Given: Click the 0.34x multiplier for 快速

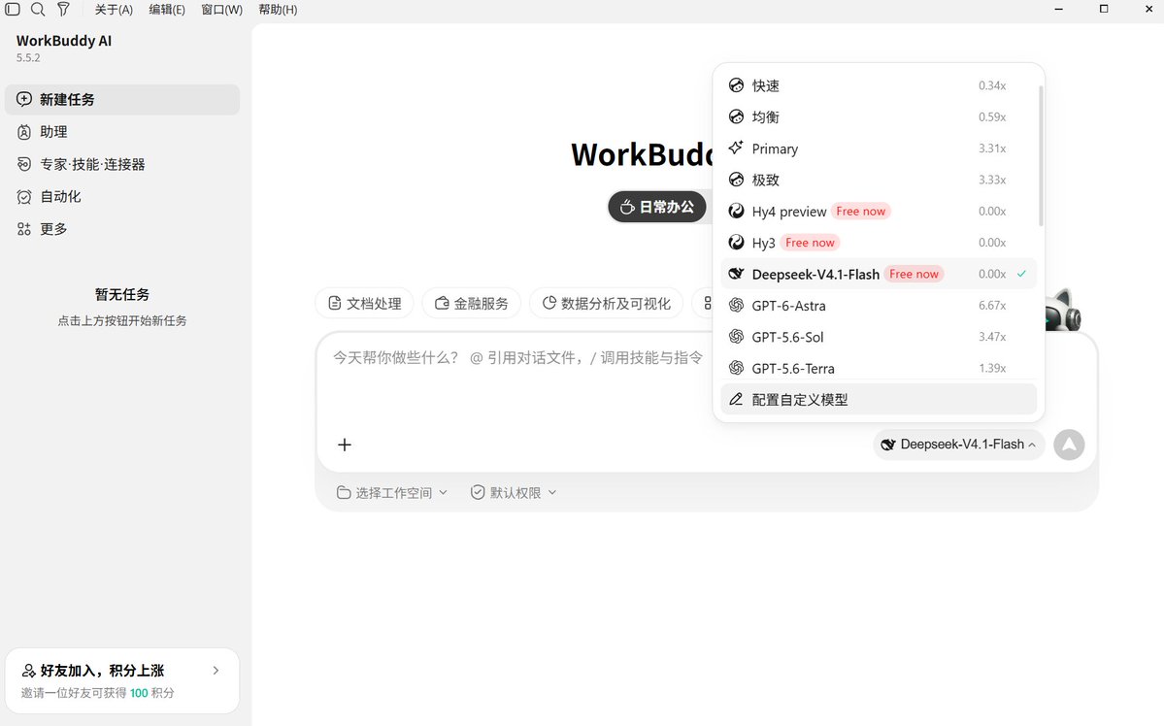Looking at the screenshot, I should coord(992,85).
